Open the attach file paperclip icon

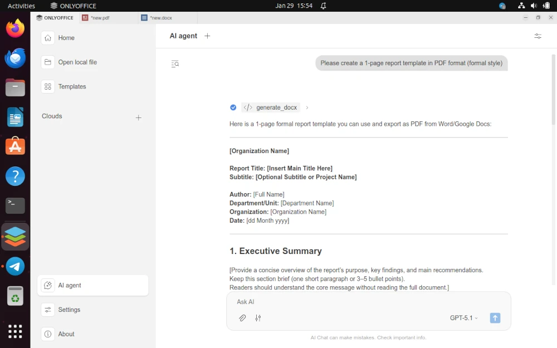coord(242,318)
